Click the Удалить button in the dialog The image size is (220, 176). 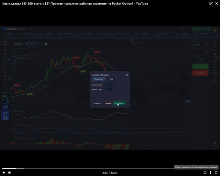tap(97, 103)
